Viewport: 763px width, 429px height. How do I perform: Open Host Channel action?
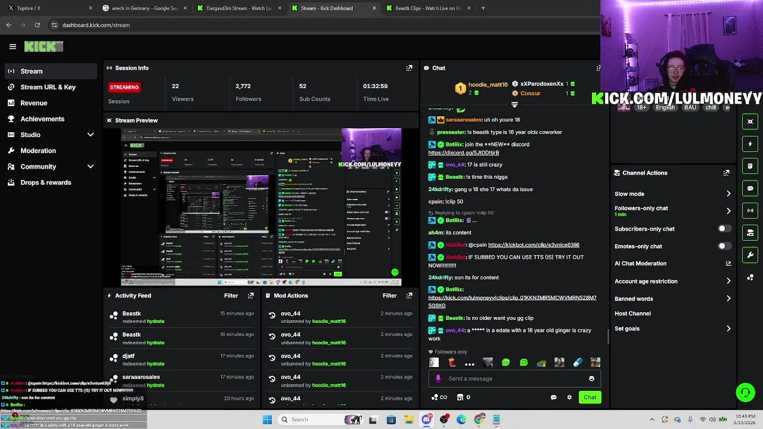[x=632, y=313]
